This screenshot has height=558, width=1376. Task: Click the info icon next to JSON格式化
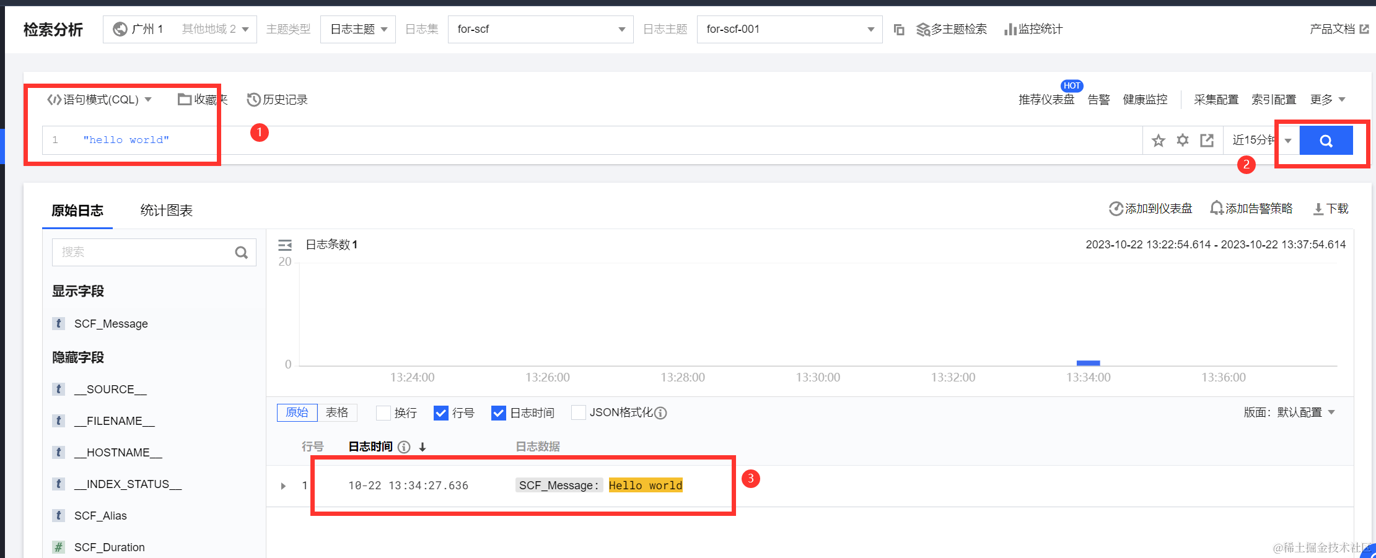coord(660,413)
